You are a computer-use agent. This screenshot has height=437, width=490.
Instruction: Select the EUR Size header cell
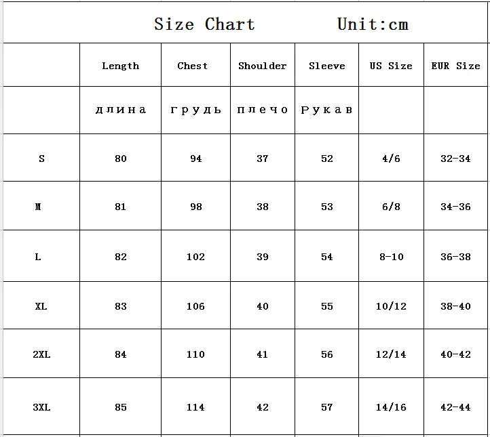(455, 65)
